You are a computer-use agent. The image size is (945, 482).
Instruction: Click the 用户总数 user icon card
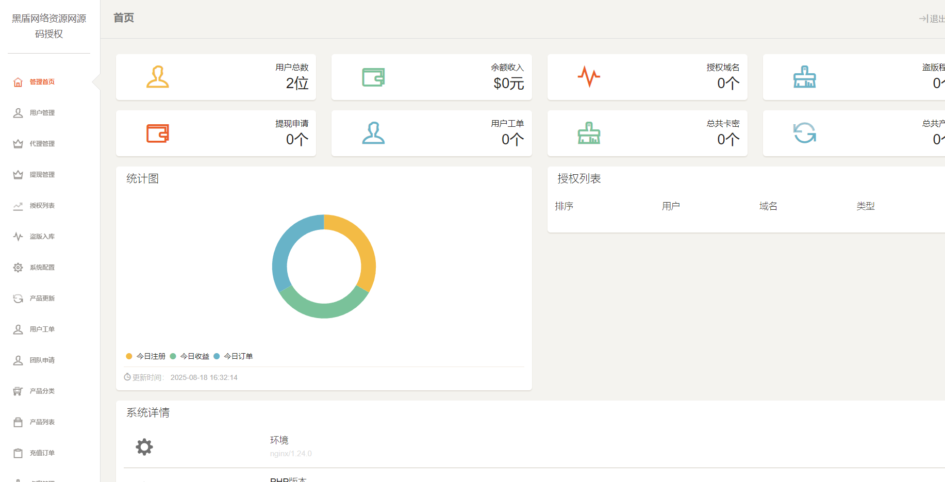(x=158, y=77)
